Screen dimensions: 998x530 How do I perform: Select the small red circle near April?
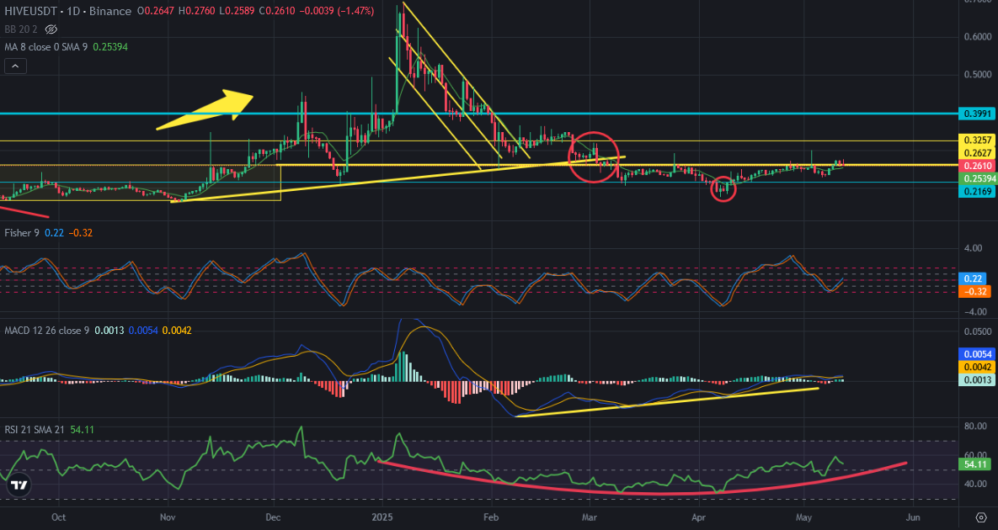(723, 188)
